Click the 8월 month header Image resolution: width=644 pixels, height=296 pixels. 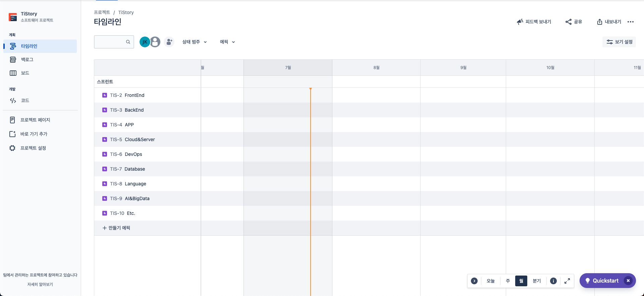coord(376,68)
